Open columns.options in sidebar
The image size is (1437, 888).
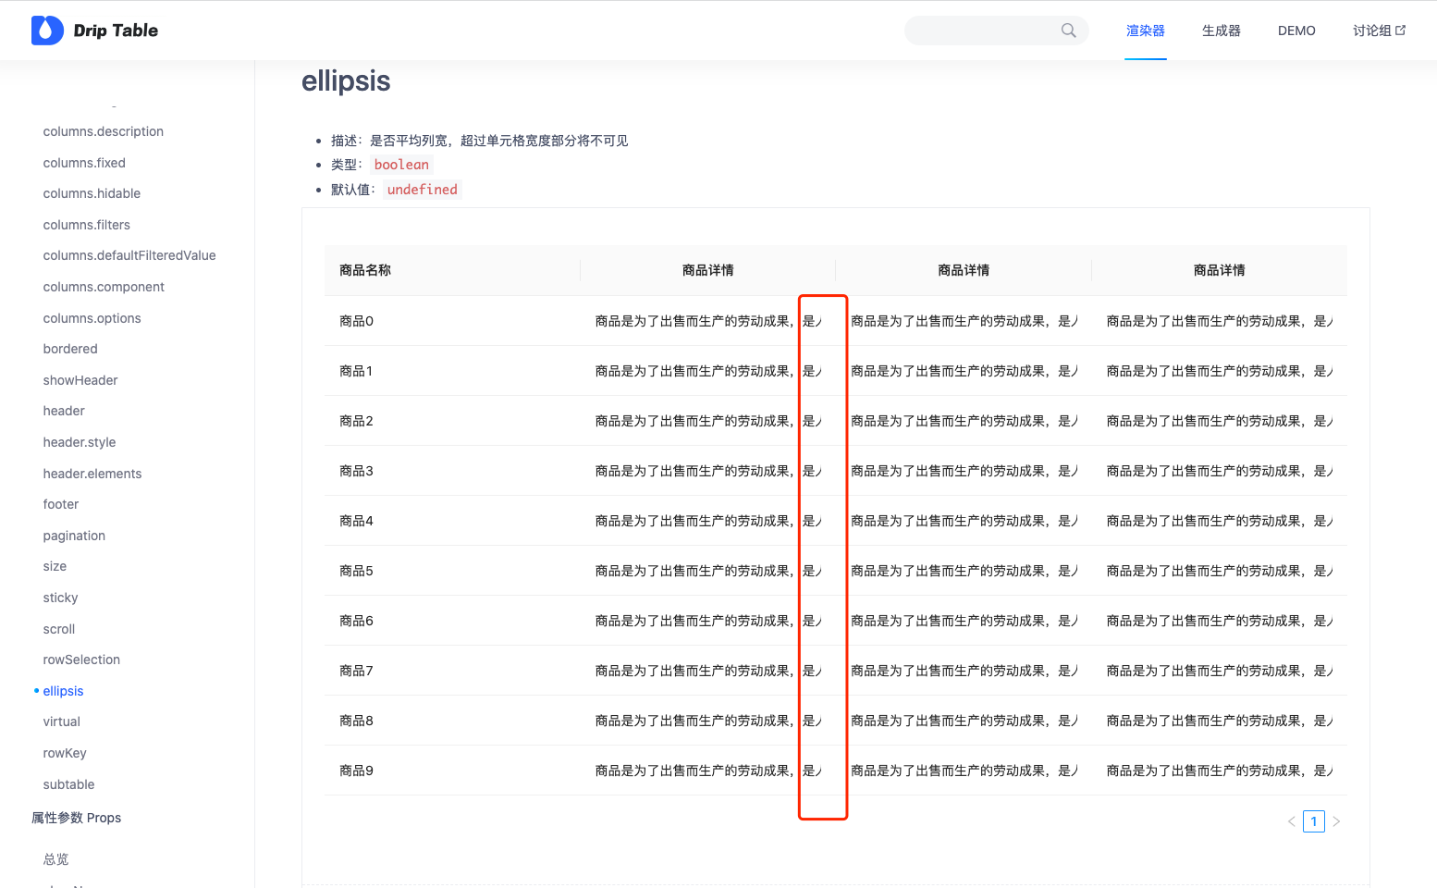pyautogui.click(x=92, y=318)
